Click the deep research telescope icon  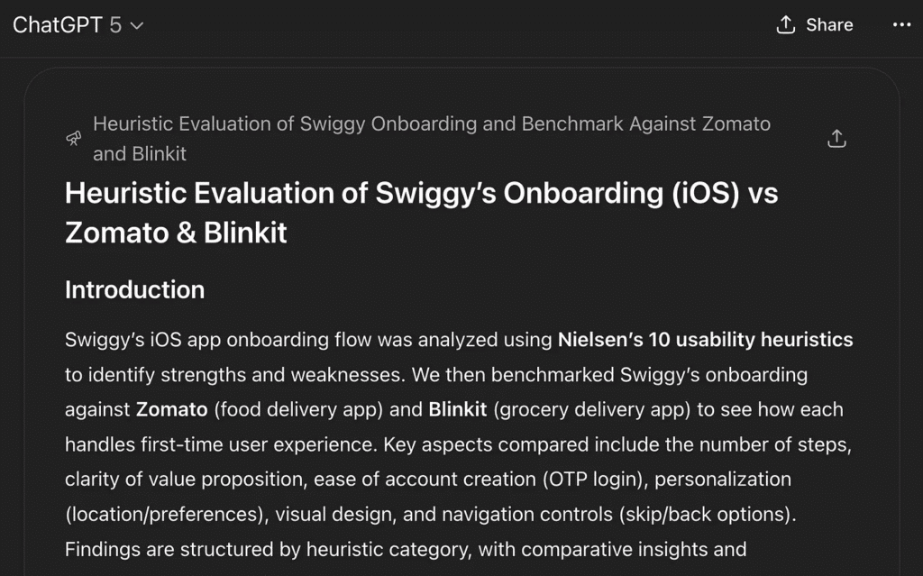[x=74, y=139]
